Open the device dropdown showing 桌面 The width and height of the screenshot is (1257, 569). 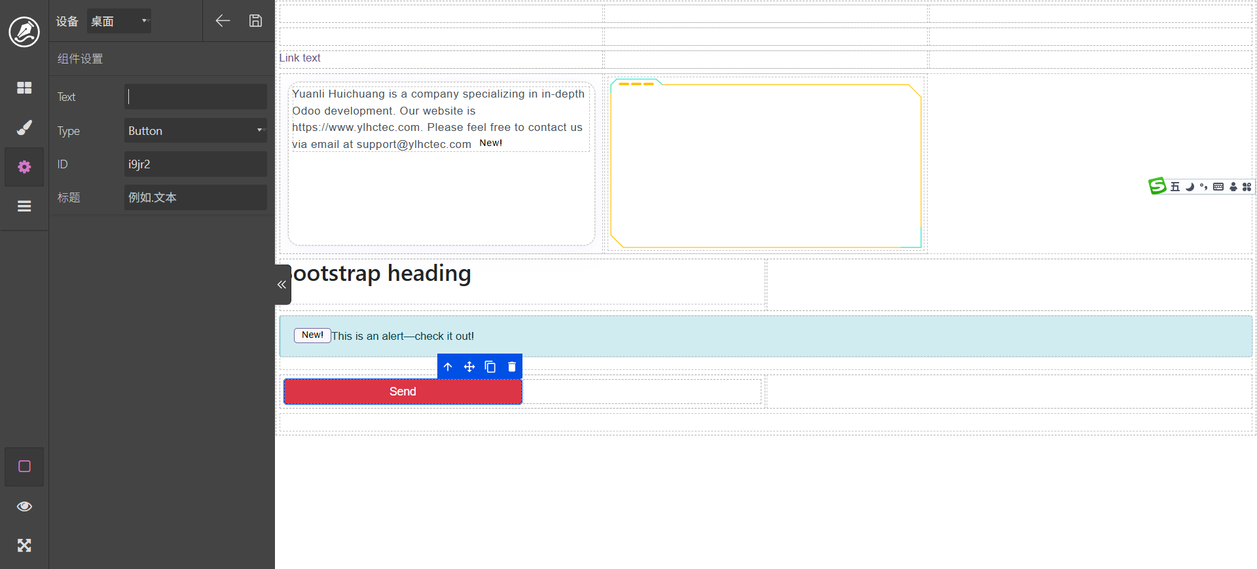[x=119, y=21]
